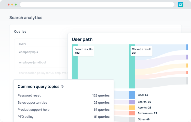Click the salmon End session node block
The height and width of the screenshot is (122, 191).
click(x=132, y=113)
